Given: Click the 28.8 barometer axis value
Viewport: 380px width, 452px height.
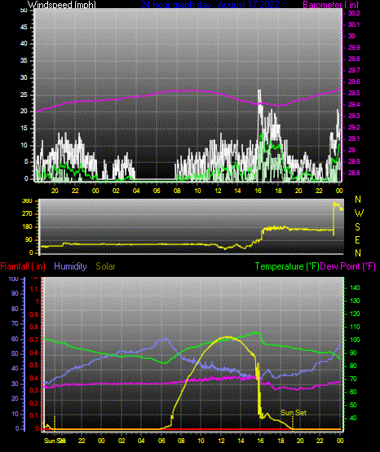Looking at the screenshot, I should click(354, 173).
